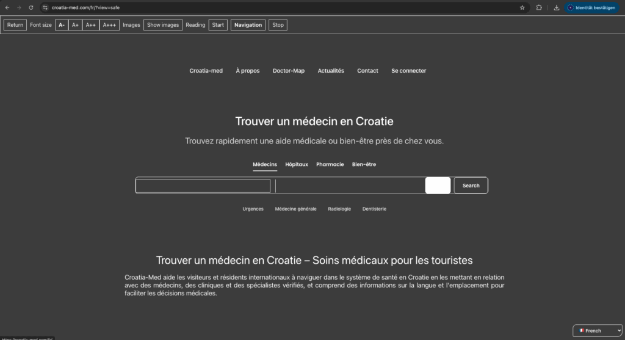Click the site information icon in address bar
Viewport: 625px width, 340px height.
click(x=45, y=7)
